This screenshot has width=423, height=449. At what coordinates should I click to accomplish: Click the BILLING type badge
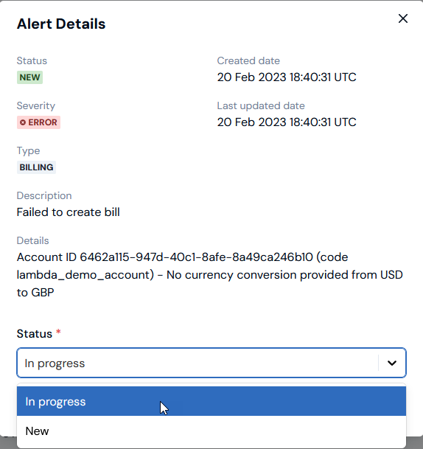point(36,167)
